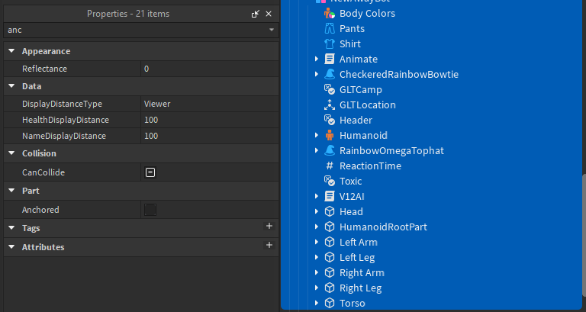Undock the Properties panel
The height and width of the screenshot is (312, 586).
pyautogui.click(x=256, y=14)
